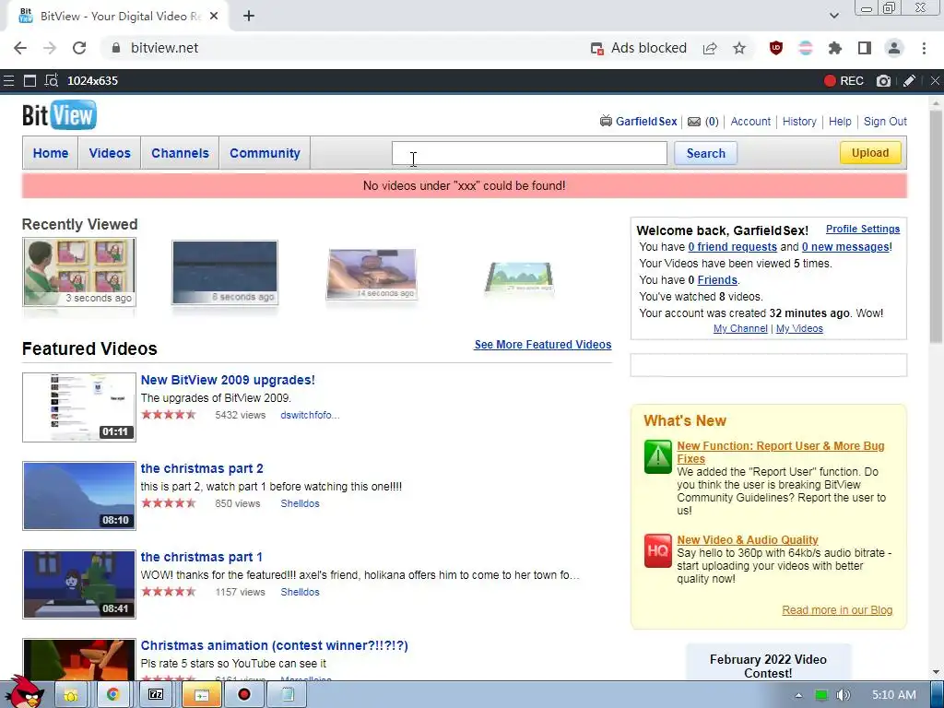This screenshot has width=944, height=708.
Task: Click the recorder hamburger menu icon
Action: (x=8, y=81)
